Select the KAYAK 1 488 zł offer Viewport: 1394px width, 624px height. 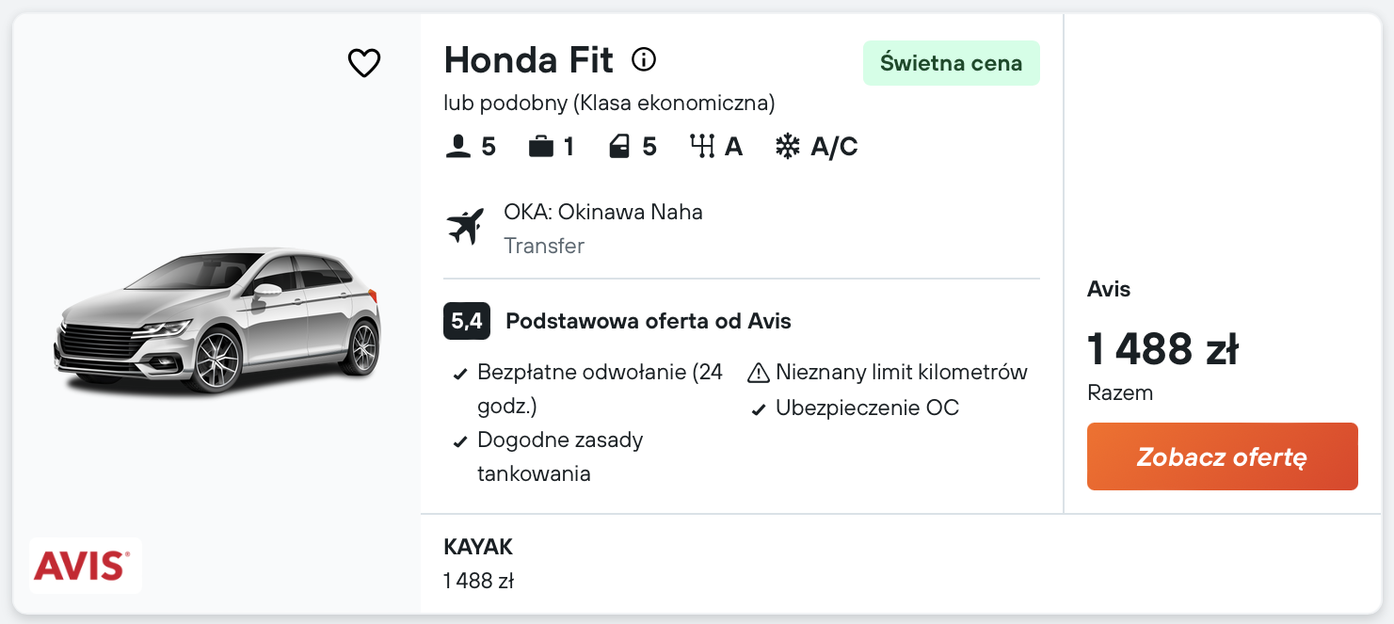[x=479, y=565]
